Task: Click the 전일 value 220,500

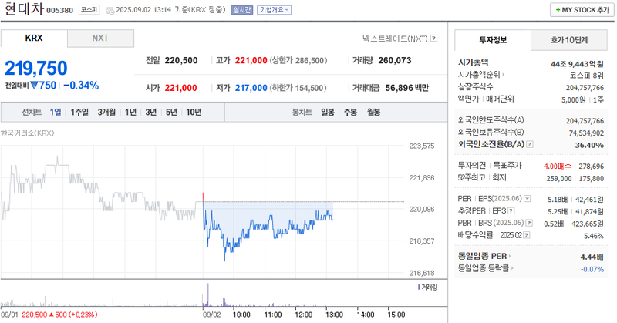Action: [x=181, y=61]
